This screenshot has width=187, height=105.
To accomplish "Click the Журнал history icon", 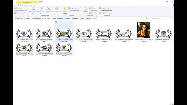I will point(90,13).
